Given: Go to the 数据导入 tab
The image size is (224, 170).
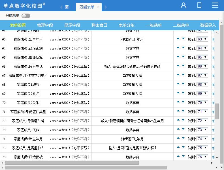Looking at the screenshot, I should tap(208, 25).
